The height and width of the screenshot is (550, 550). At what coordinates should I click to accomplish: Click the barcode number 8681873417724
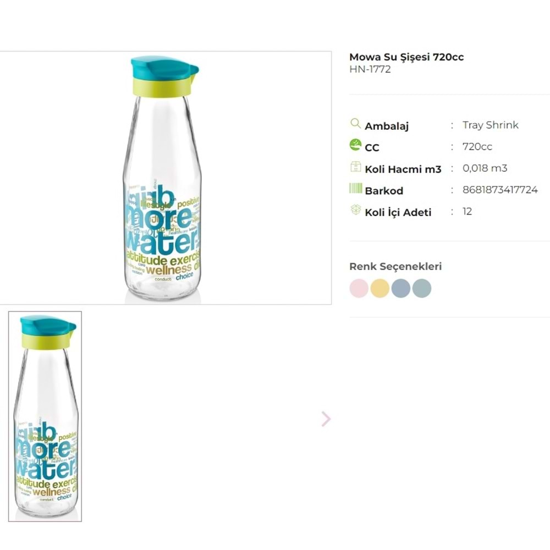(x=500, y=190)
